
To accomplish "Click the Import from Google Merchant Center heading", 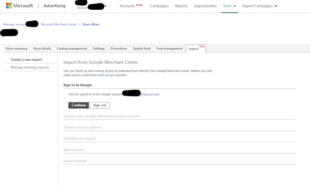I will coord(101,62).
